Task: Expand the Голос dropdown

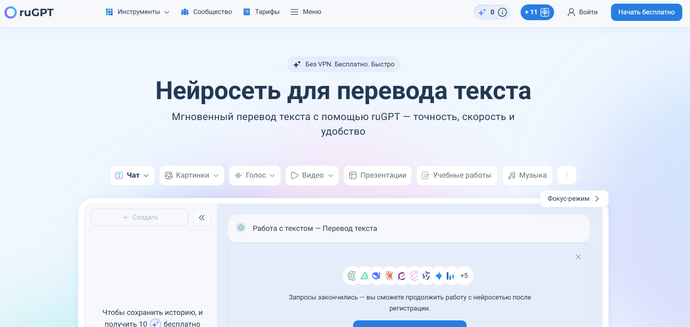Action: 255,175
